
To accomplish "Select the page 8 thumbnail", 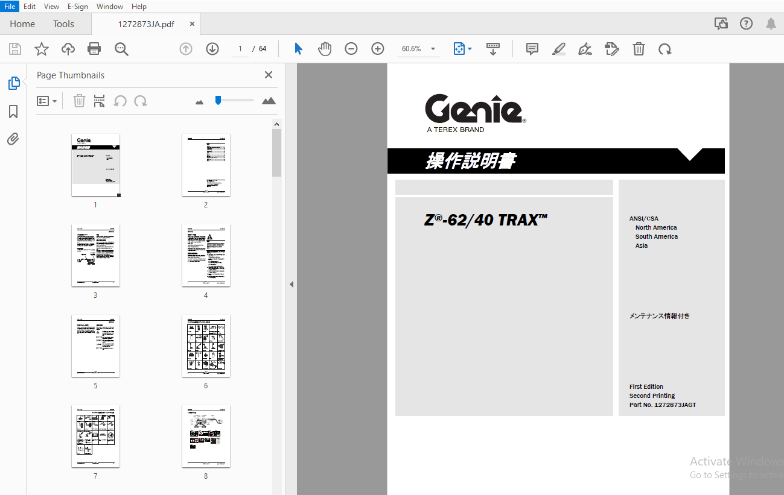I will point(206,437).
